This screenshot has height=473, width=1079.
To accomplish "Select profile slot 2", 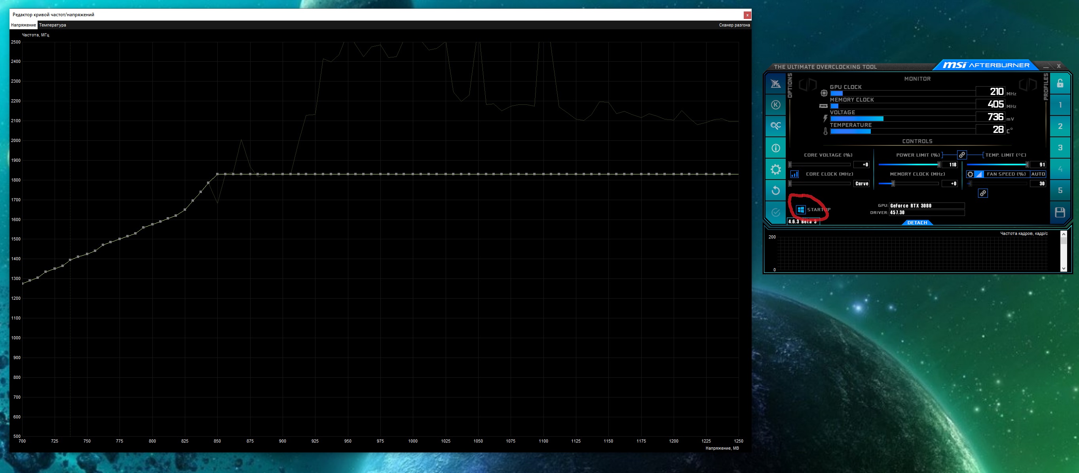I will [1060, 126].
